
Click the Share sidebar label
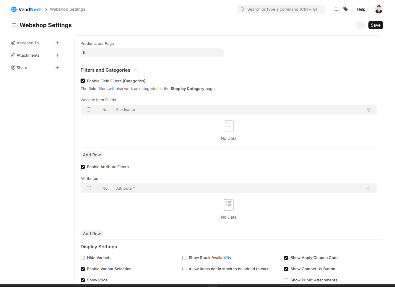tap(22, 68)
